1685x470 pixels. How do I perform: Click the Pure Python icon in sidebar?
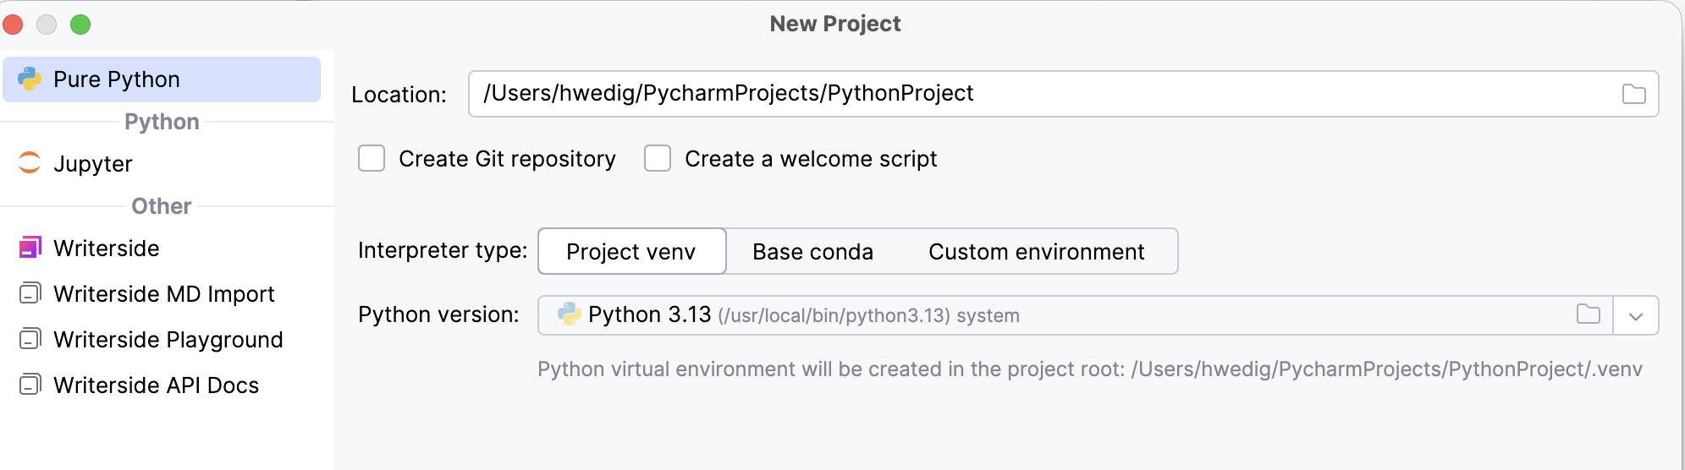30,79
